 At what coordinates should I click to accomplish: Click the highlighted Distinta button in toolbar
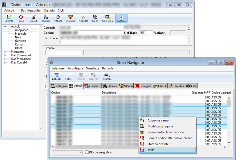121,18
